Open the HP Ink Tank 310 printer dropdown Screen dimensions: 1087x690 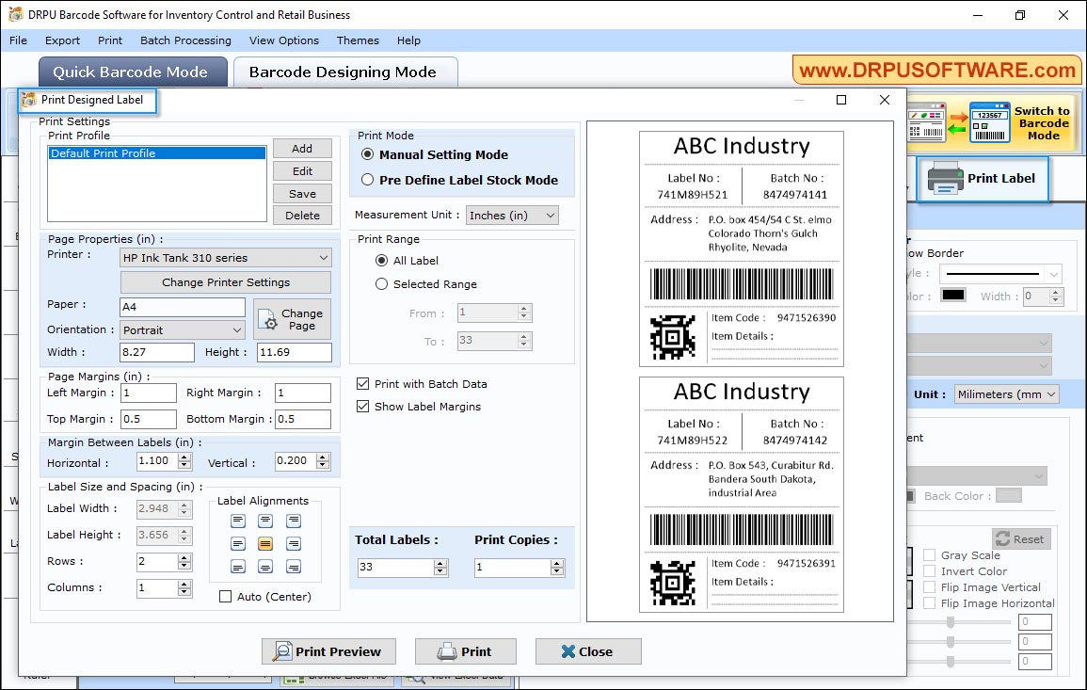pyautogui.click(x=325, y=257)
